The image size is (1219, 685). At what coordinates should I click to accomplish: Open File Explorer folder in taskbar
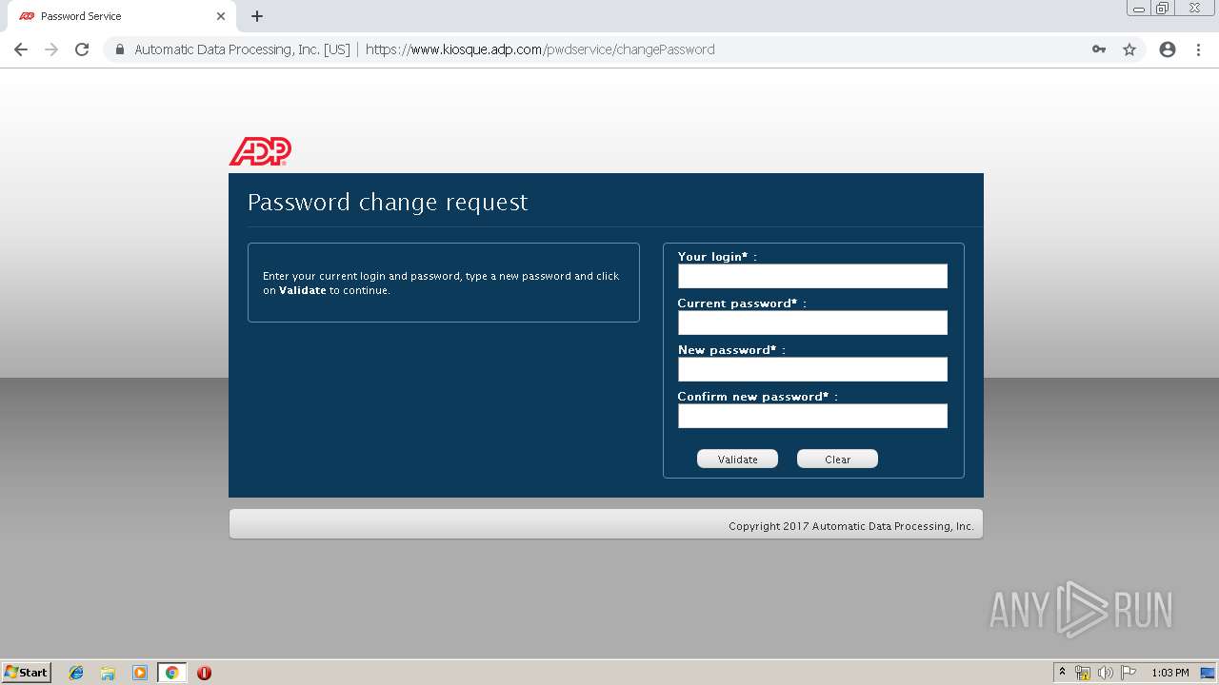click(x=108, y=673)
